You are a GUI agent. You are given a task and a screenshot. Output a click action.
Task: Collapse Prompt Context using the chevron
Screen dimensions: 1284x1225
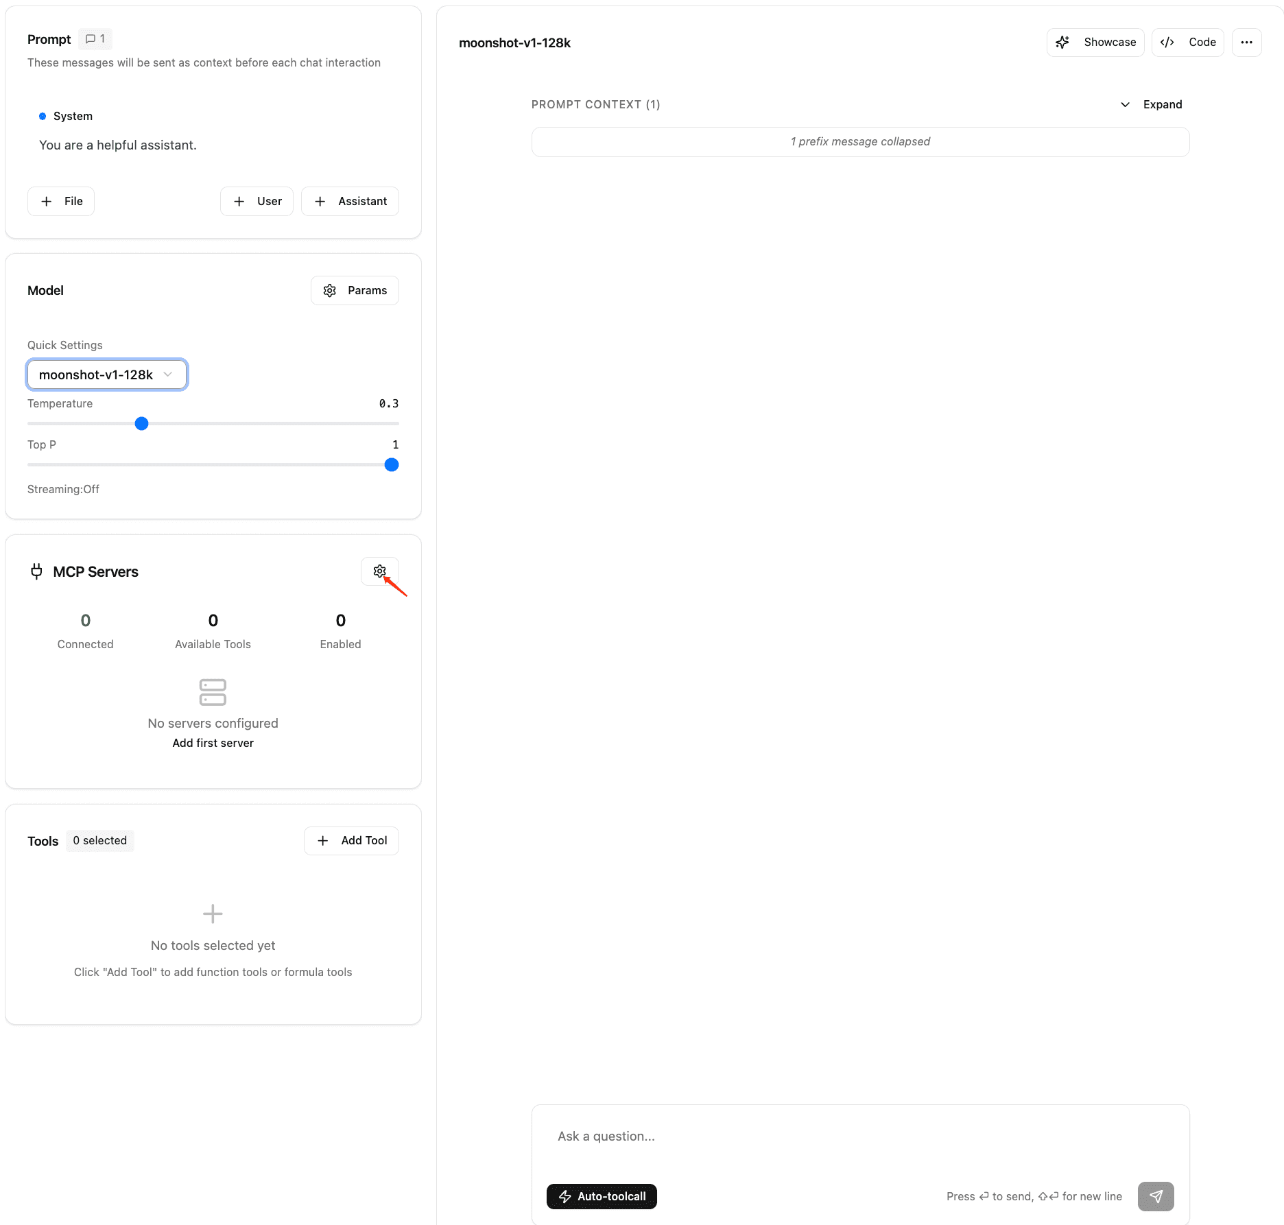[x=1124, y=104]
